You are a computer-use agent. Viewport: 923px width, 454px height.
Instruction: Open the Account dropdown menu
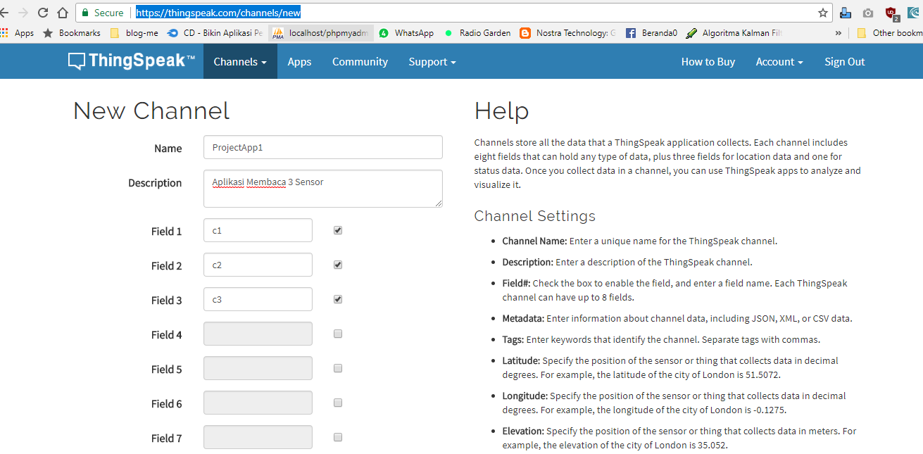point(779,61)
